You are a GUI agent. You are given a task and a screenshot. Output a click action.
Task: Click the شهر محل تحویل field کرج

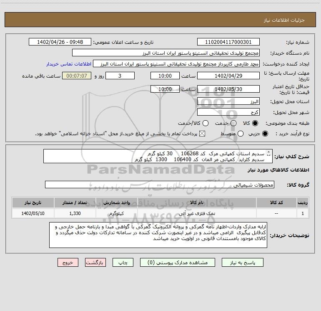pos(228,112)
